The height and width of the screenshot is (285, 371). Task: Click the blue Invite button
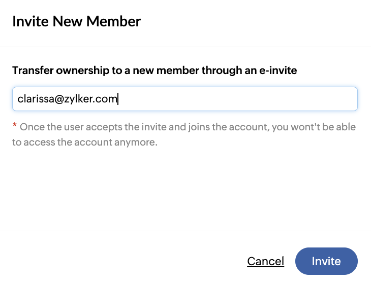pos(326,261)
